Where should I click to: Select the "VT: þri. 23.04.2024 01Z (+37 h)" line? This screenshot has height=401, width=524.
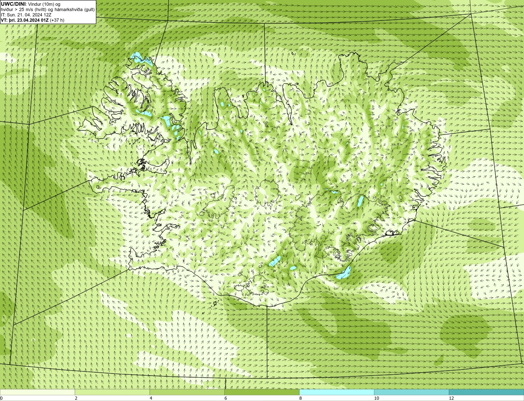33,20
